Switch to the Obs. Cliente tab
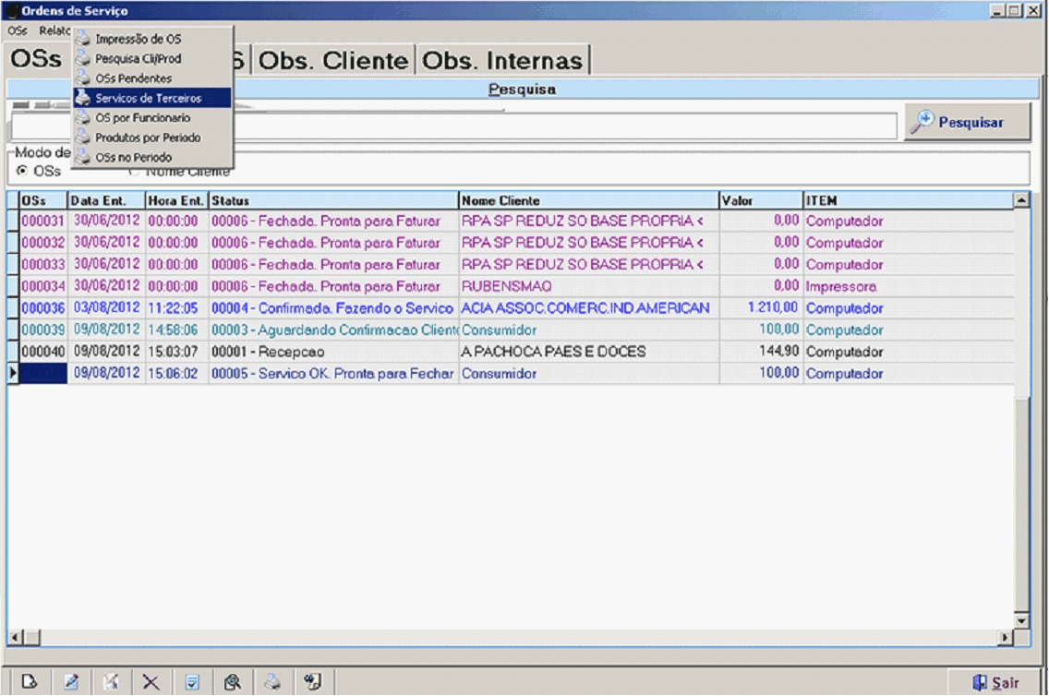The image size is (1049, 696). click(x=333, y=61)
